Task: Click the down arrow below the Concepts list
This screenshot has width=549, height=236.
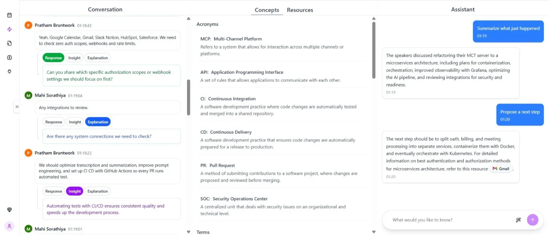Action: pos(373,232)
